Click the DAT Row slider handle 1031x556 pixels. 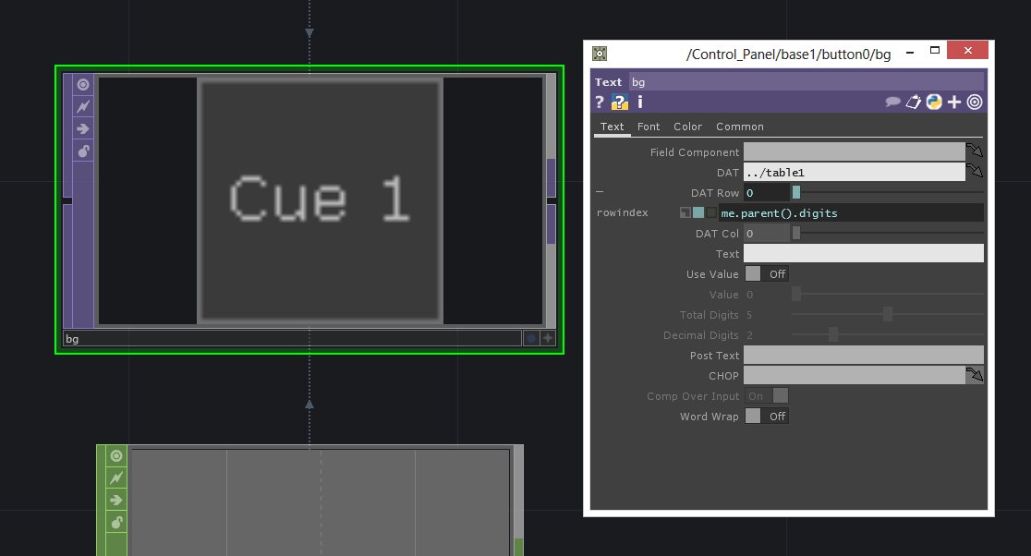click(x=795, y=193)
